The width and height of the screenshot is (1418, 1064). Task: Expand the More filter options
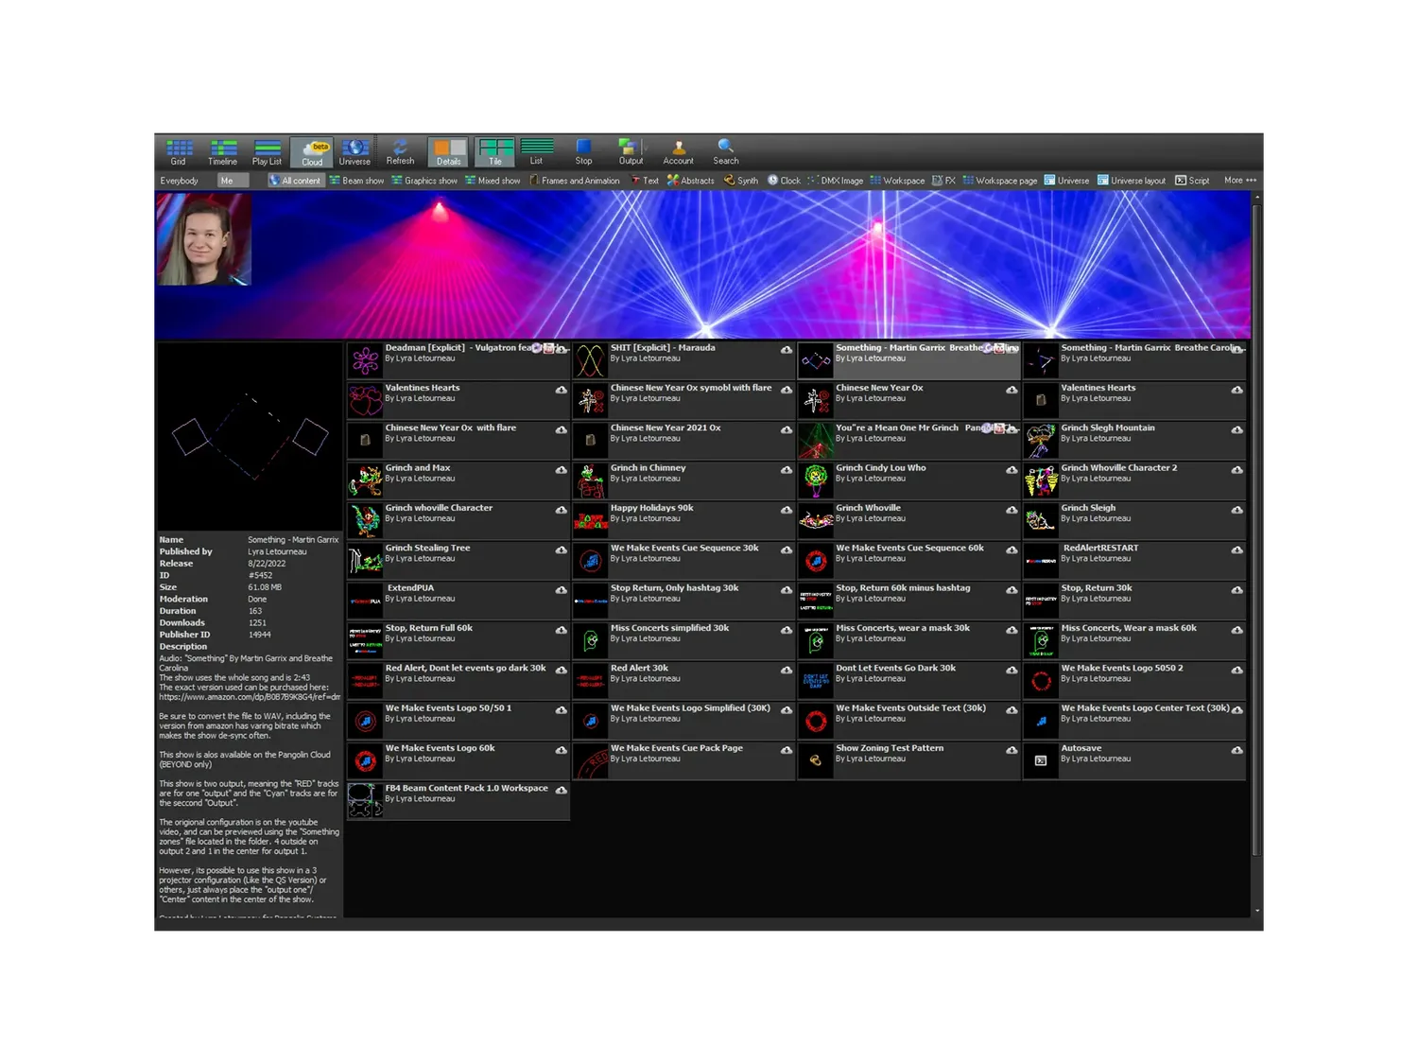pyautogui.click(x=1239, y=181)
